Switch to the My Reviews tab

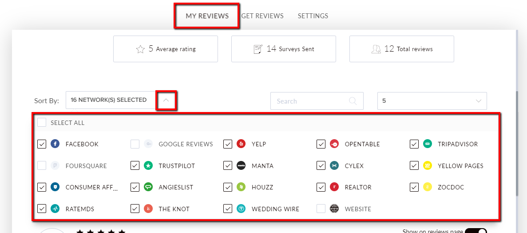coord(207,16)
